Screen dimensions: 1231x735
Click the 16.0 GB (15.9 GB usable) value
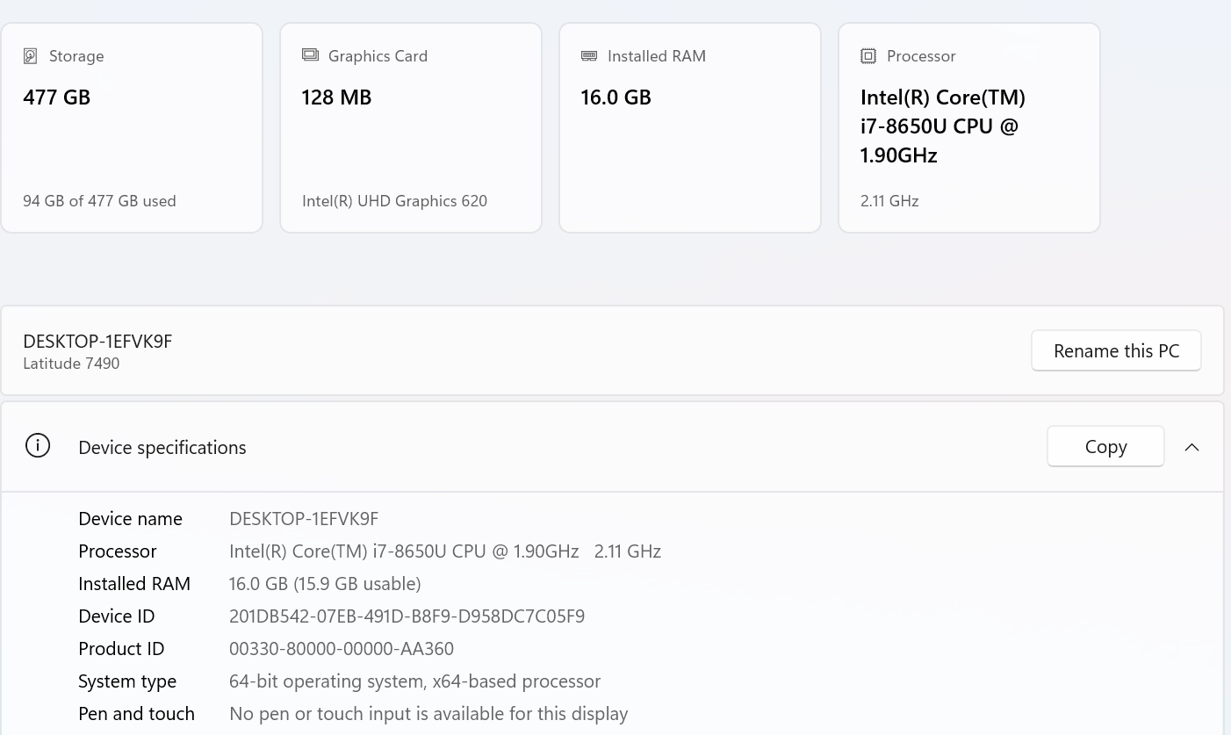[x=325, y=584]
